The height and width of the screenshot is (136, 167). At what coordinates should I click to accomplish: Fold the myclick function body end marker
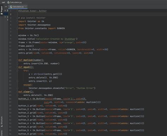[x=18, y=64]
